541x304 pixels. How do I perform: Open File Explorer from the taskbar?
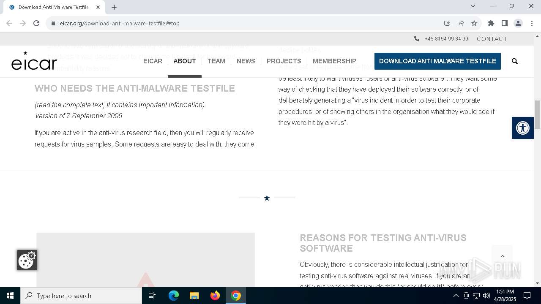tap(194, 296)
